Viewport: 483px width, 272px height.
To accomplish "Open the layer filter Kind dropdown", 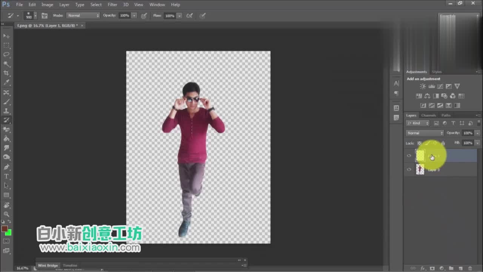I will [418, 123].
